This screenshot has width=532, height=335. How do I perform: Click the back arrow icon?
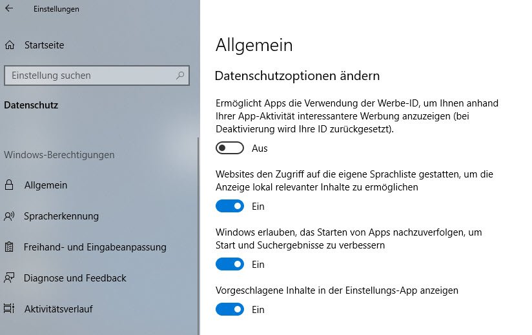click(x=9, y=9)
